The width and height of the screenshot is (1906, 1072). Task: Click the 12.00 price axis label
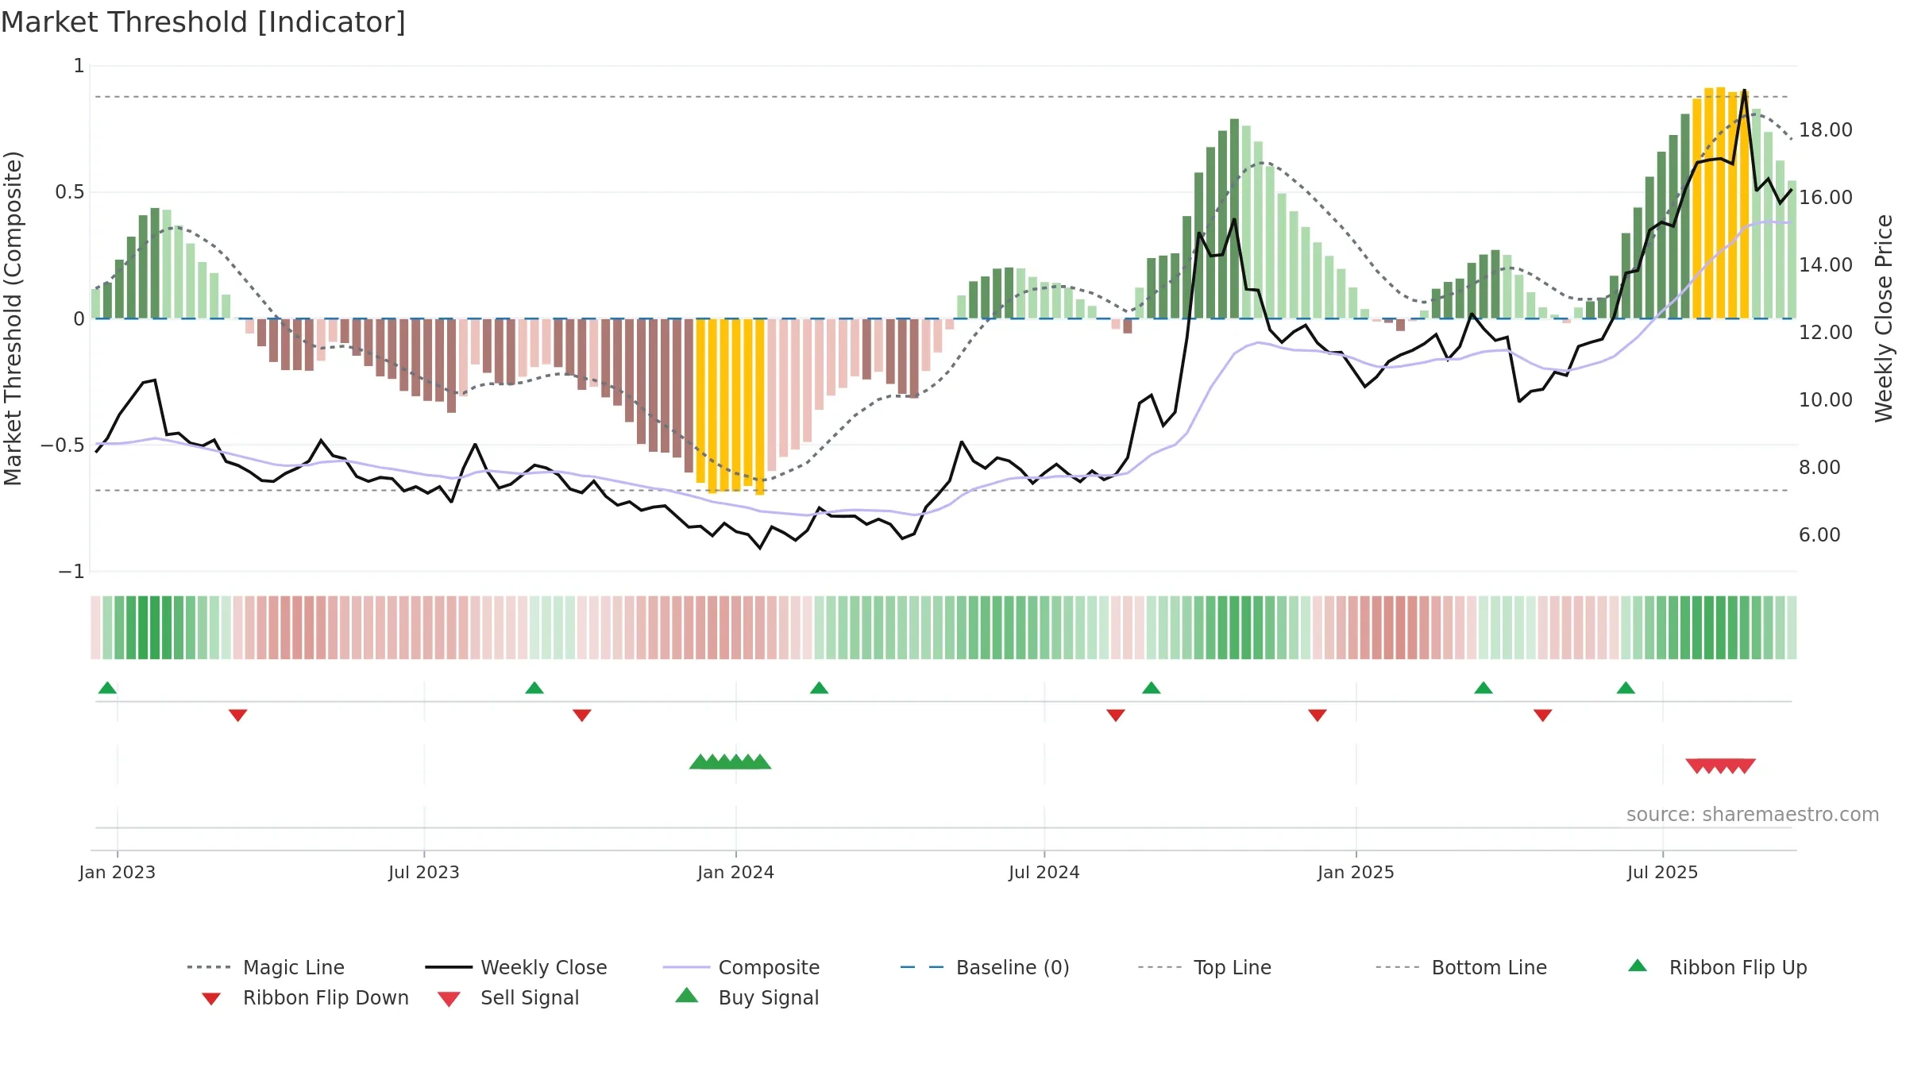(x=1826, y=333)
